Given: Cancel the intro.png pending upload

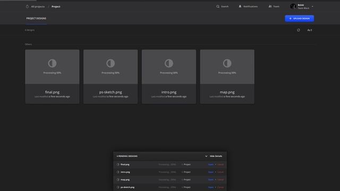Looking at the screenshot, I should pyautogui.click(x=220, y=172).
